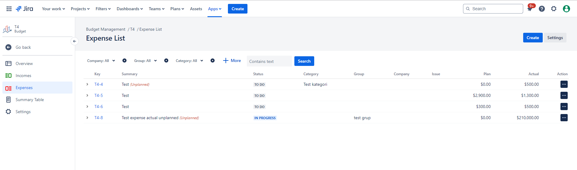Click the Expenses sidebar icon
The width and height of the screenshot is (577, 170).
[x=8, y=88]
